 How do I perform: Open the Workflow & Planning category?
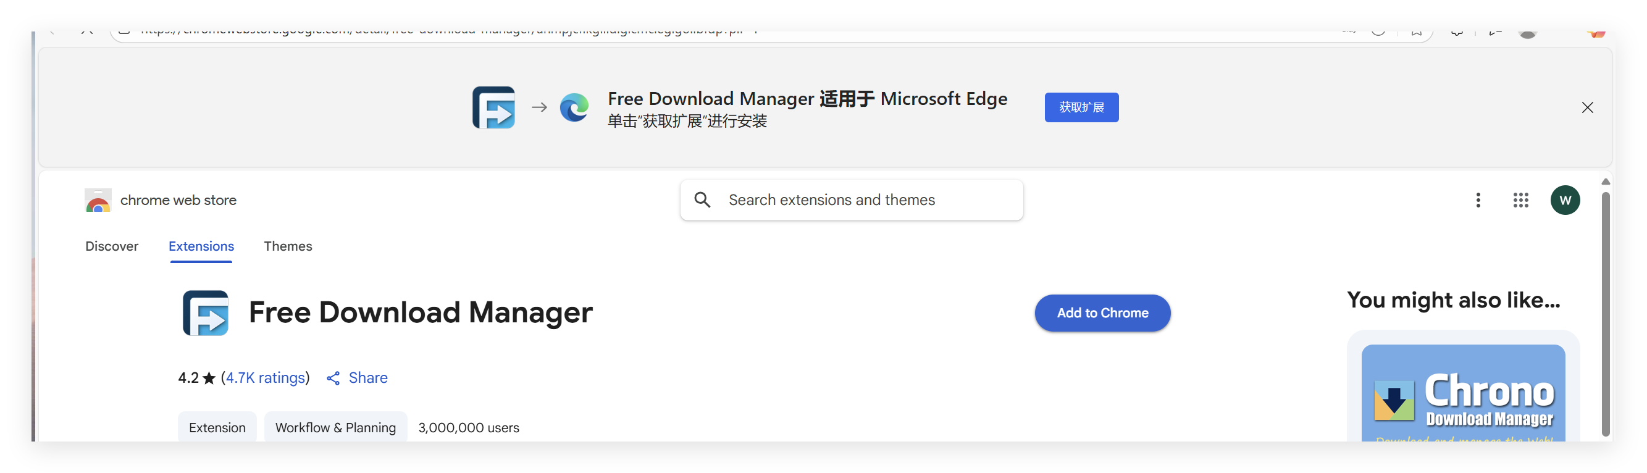pos(335,428)
